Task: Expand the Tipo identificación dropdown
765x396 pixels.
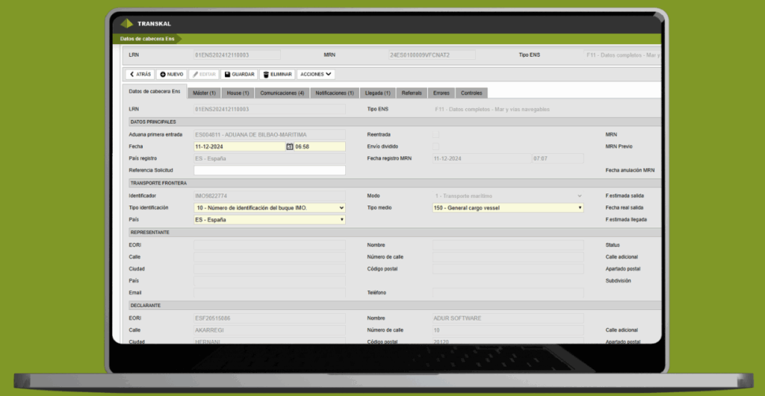Action: (270, 208)
